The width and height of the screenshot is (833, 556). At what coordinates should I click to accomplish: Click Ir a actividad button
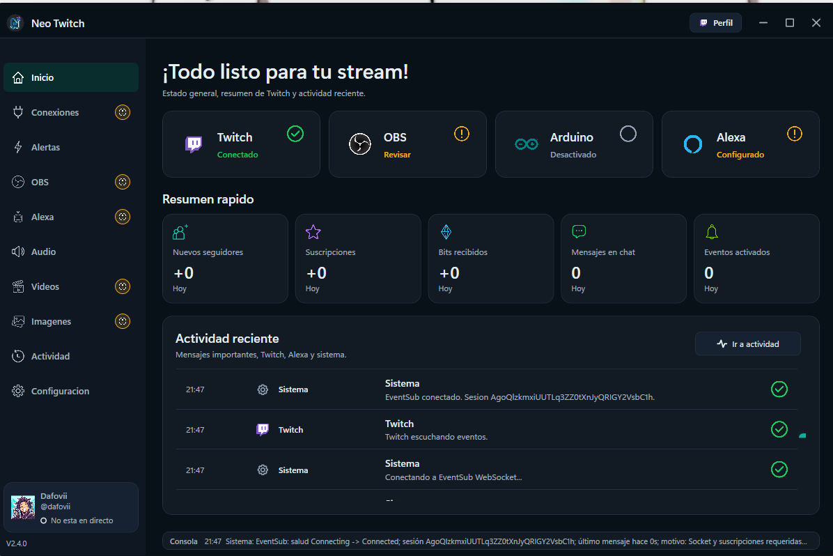pyautogui.click(x=747, y=344)
